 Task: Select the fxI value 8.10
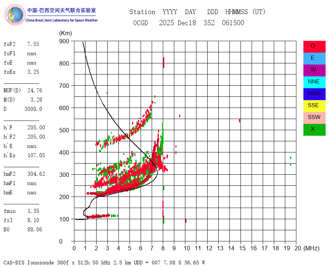click(x=33, y=220)
